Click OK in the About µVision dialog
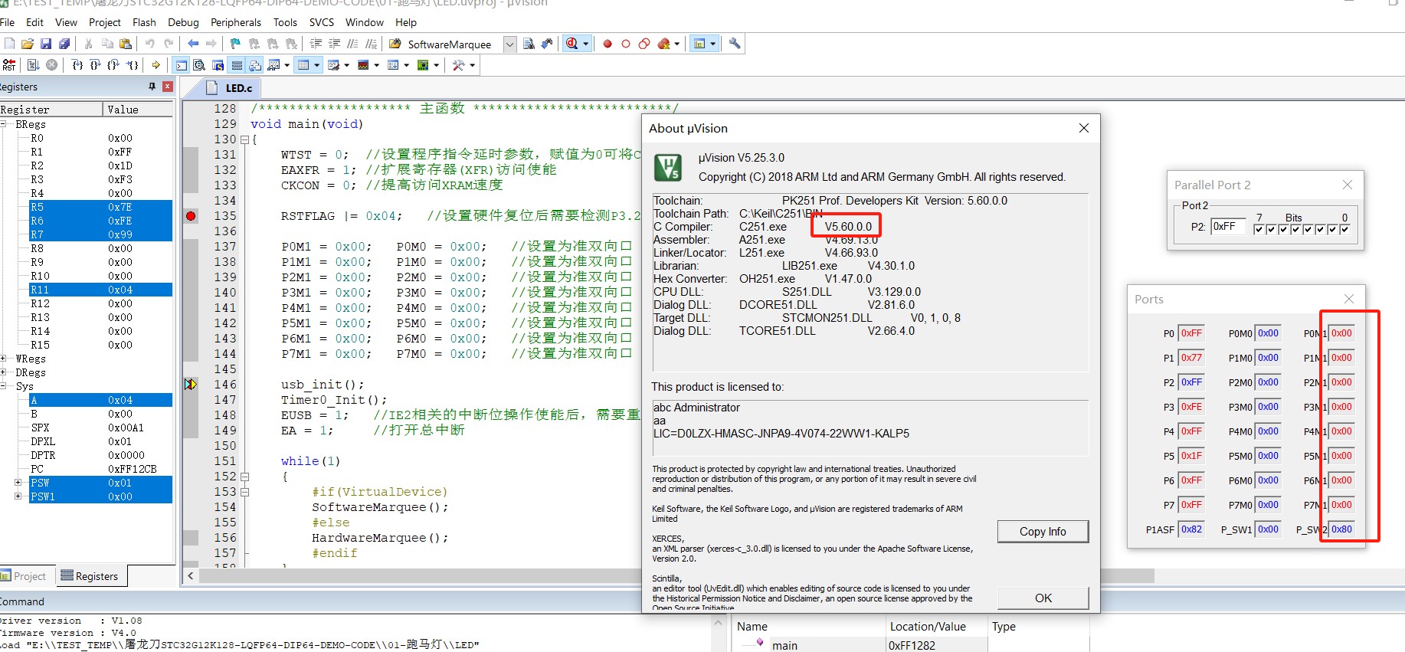 click(x=1043, y=598)
